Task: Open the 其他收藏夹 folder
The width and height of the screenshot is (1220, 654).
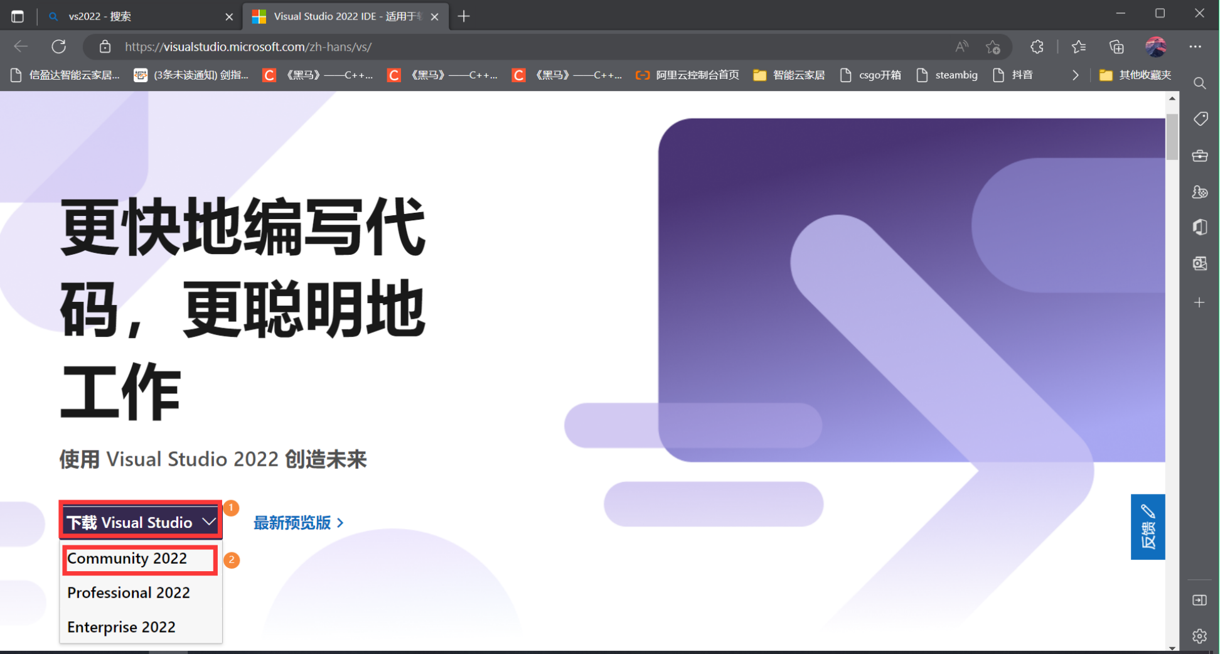Action: 1135,75
